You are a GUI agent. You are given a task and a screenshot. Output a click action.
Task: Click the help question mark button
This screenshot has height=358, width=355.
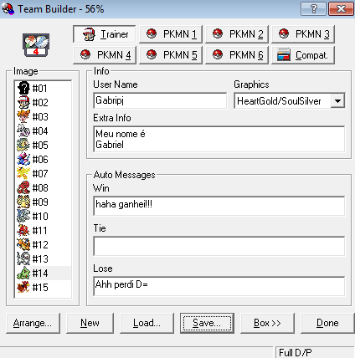click(x=313, y=9)
